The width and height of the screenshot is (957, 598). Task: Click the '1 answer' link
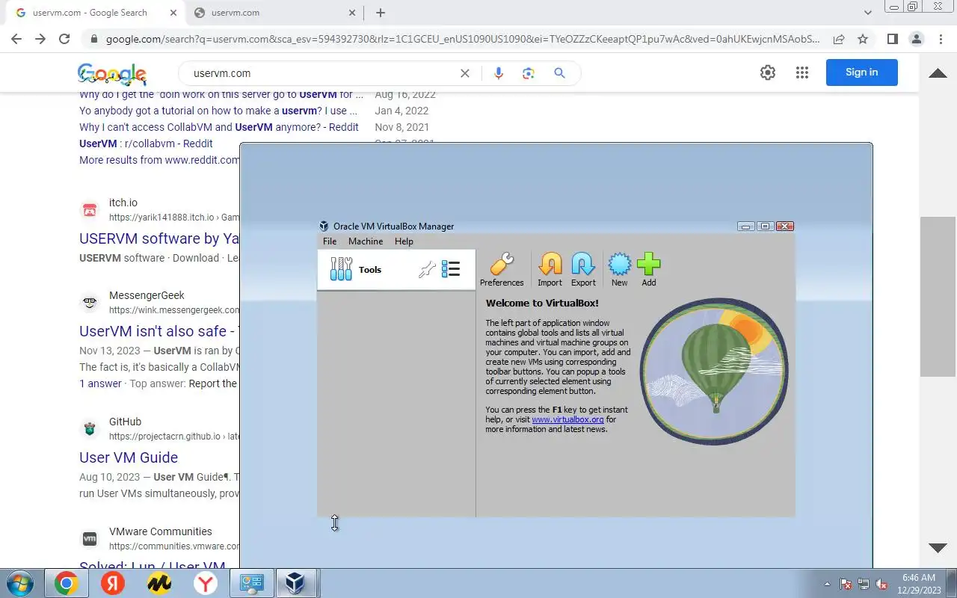coord(100,383)
